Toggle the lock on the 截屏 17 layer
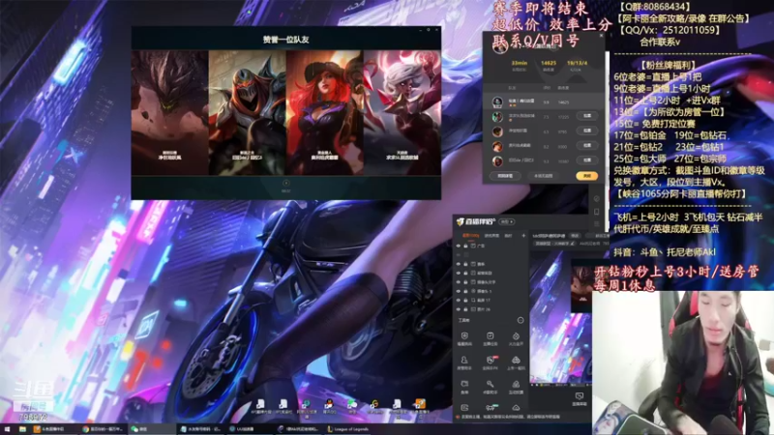 tap(465, 301)
